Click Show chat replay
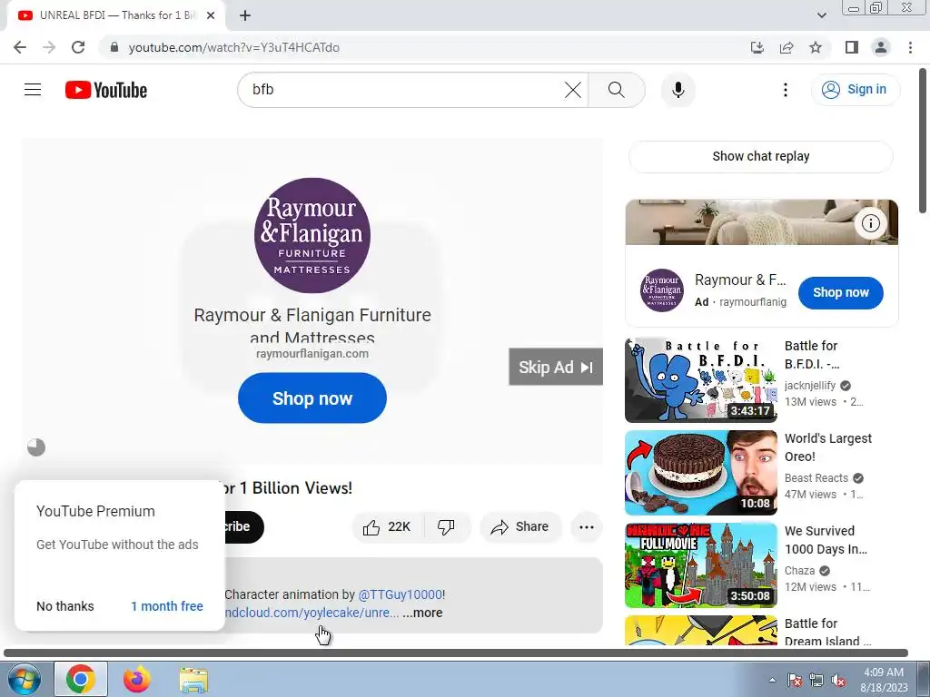 760,156
